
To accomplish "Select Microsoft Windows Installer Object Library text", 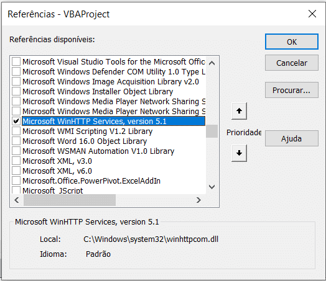I will [98, 91].
